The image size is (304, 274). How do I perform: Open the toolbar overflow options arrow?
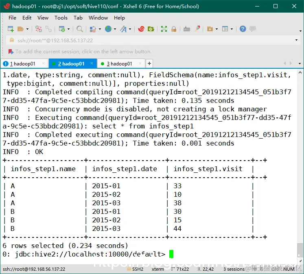[x=300, y=31]
